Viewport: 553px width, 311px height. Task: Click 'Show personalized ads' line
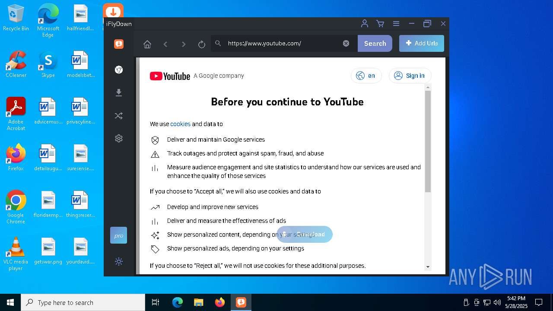pos(235,248)
